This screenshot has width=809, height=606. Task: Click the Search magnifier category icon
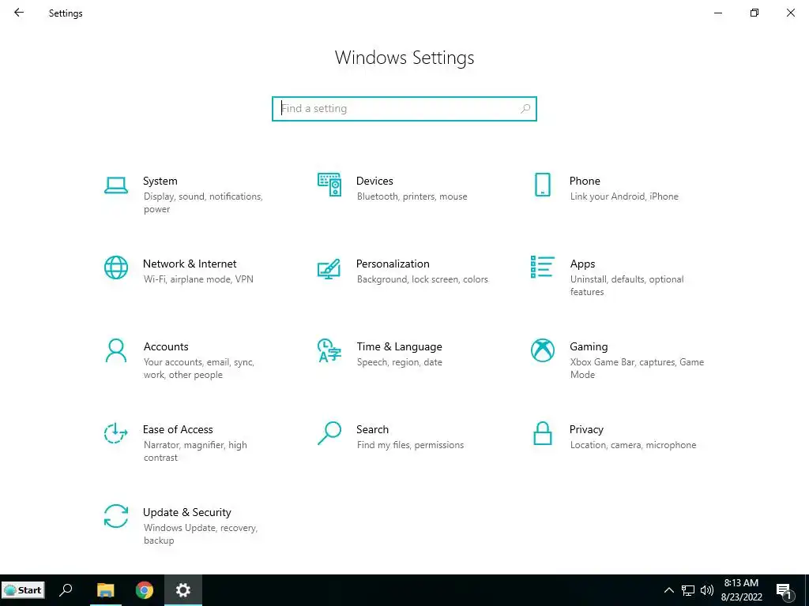[329, 433]
